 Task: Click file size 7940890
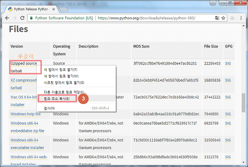pyautogui.click(x=211, y=114)
